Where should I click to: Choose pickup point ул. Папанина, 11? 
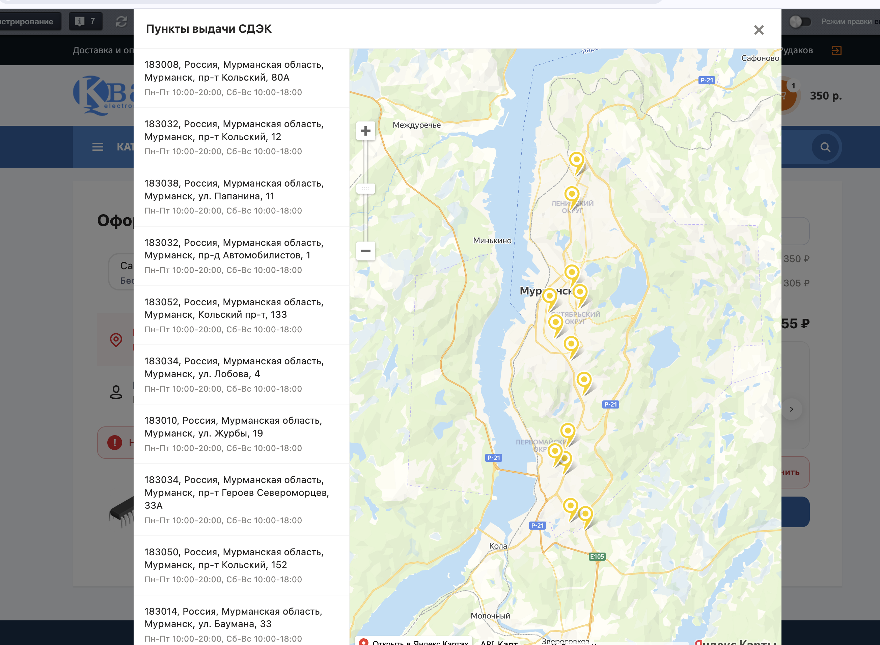pos(241,197)
